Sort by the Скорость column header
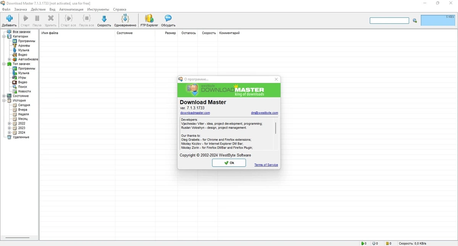Image resolution: width=458 pixels, height=246 pixels. [x=208, y=33]
